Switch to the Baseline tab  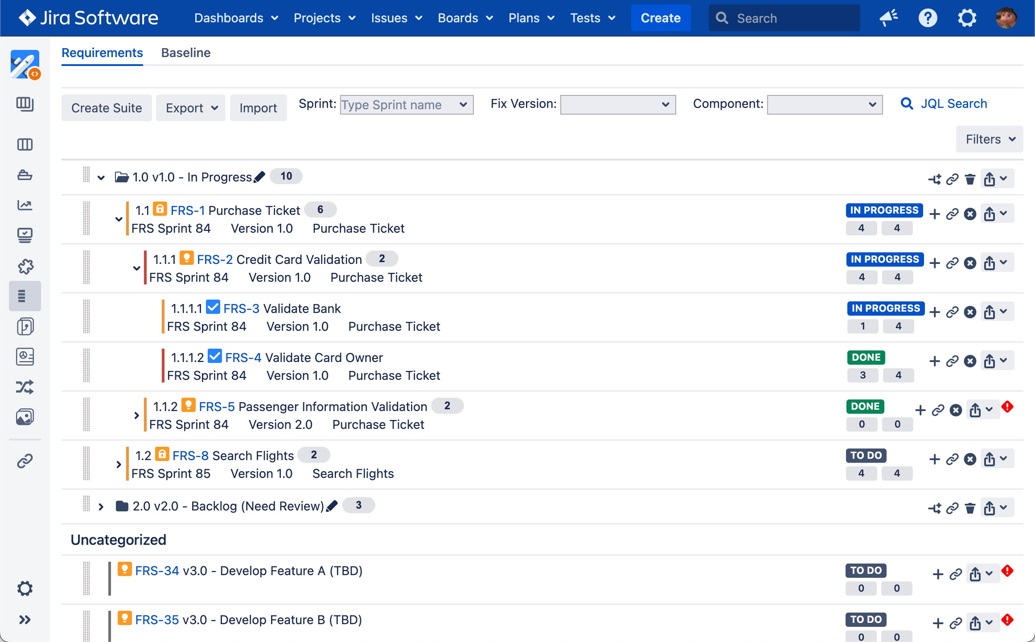(185, 53)
